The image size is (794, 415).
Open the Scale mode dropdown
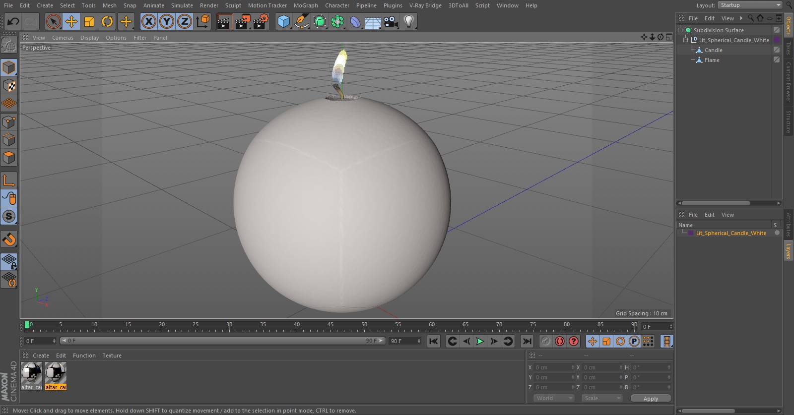coord(602,398)
